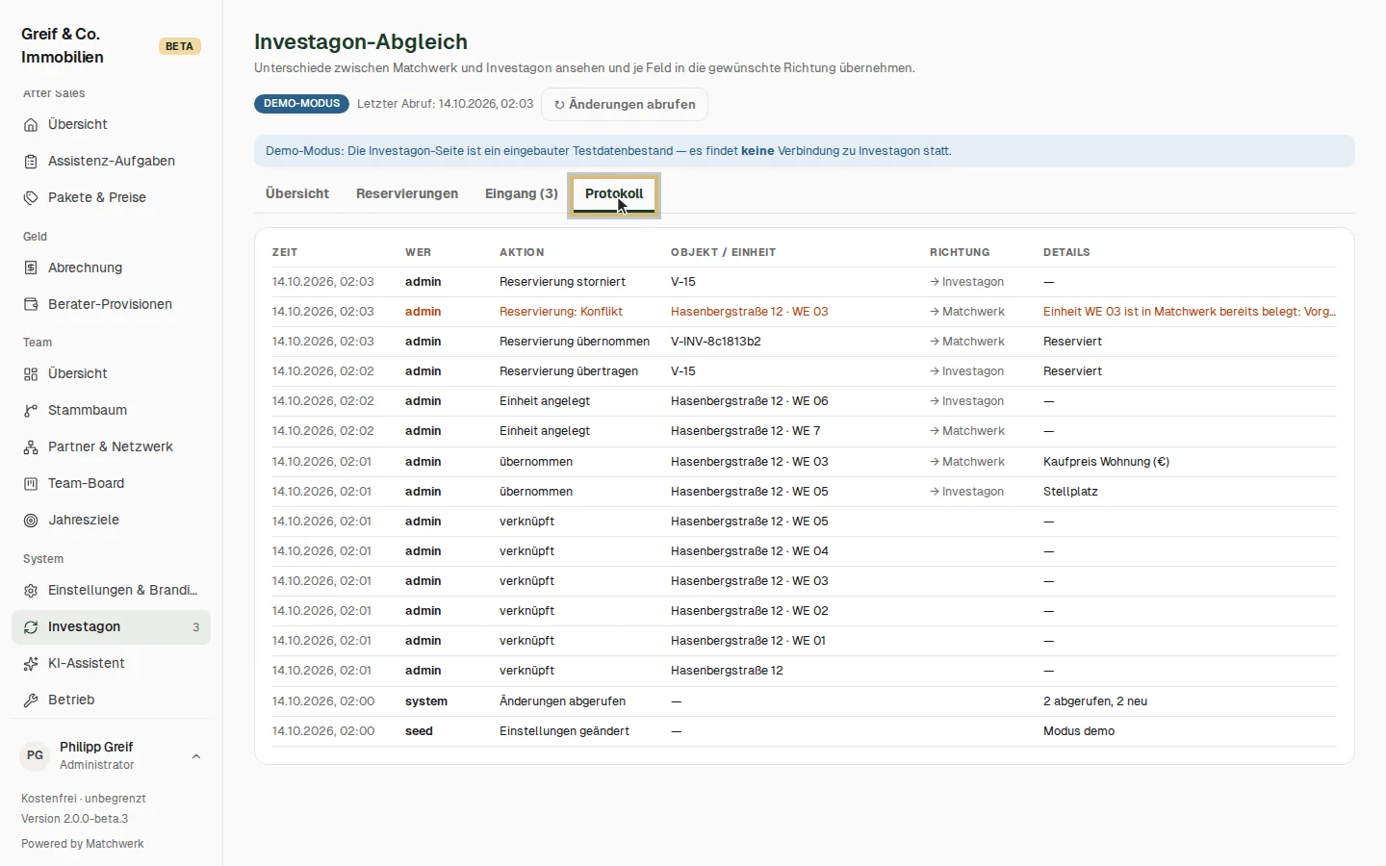This screenshot has width=1386, height=866.
Task: Click the Stammbaum branch icon
Action: click(x=31, y=411)
